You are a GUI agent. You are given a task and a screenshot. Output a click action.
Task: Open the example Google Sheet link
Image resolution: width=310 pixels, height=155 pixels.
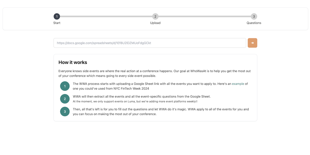(x=238, y=84)
